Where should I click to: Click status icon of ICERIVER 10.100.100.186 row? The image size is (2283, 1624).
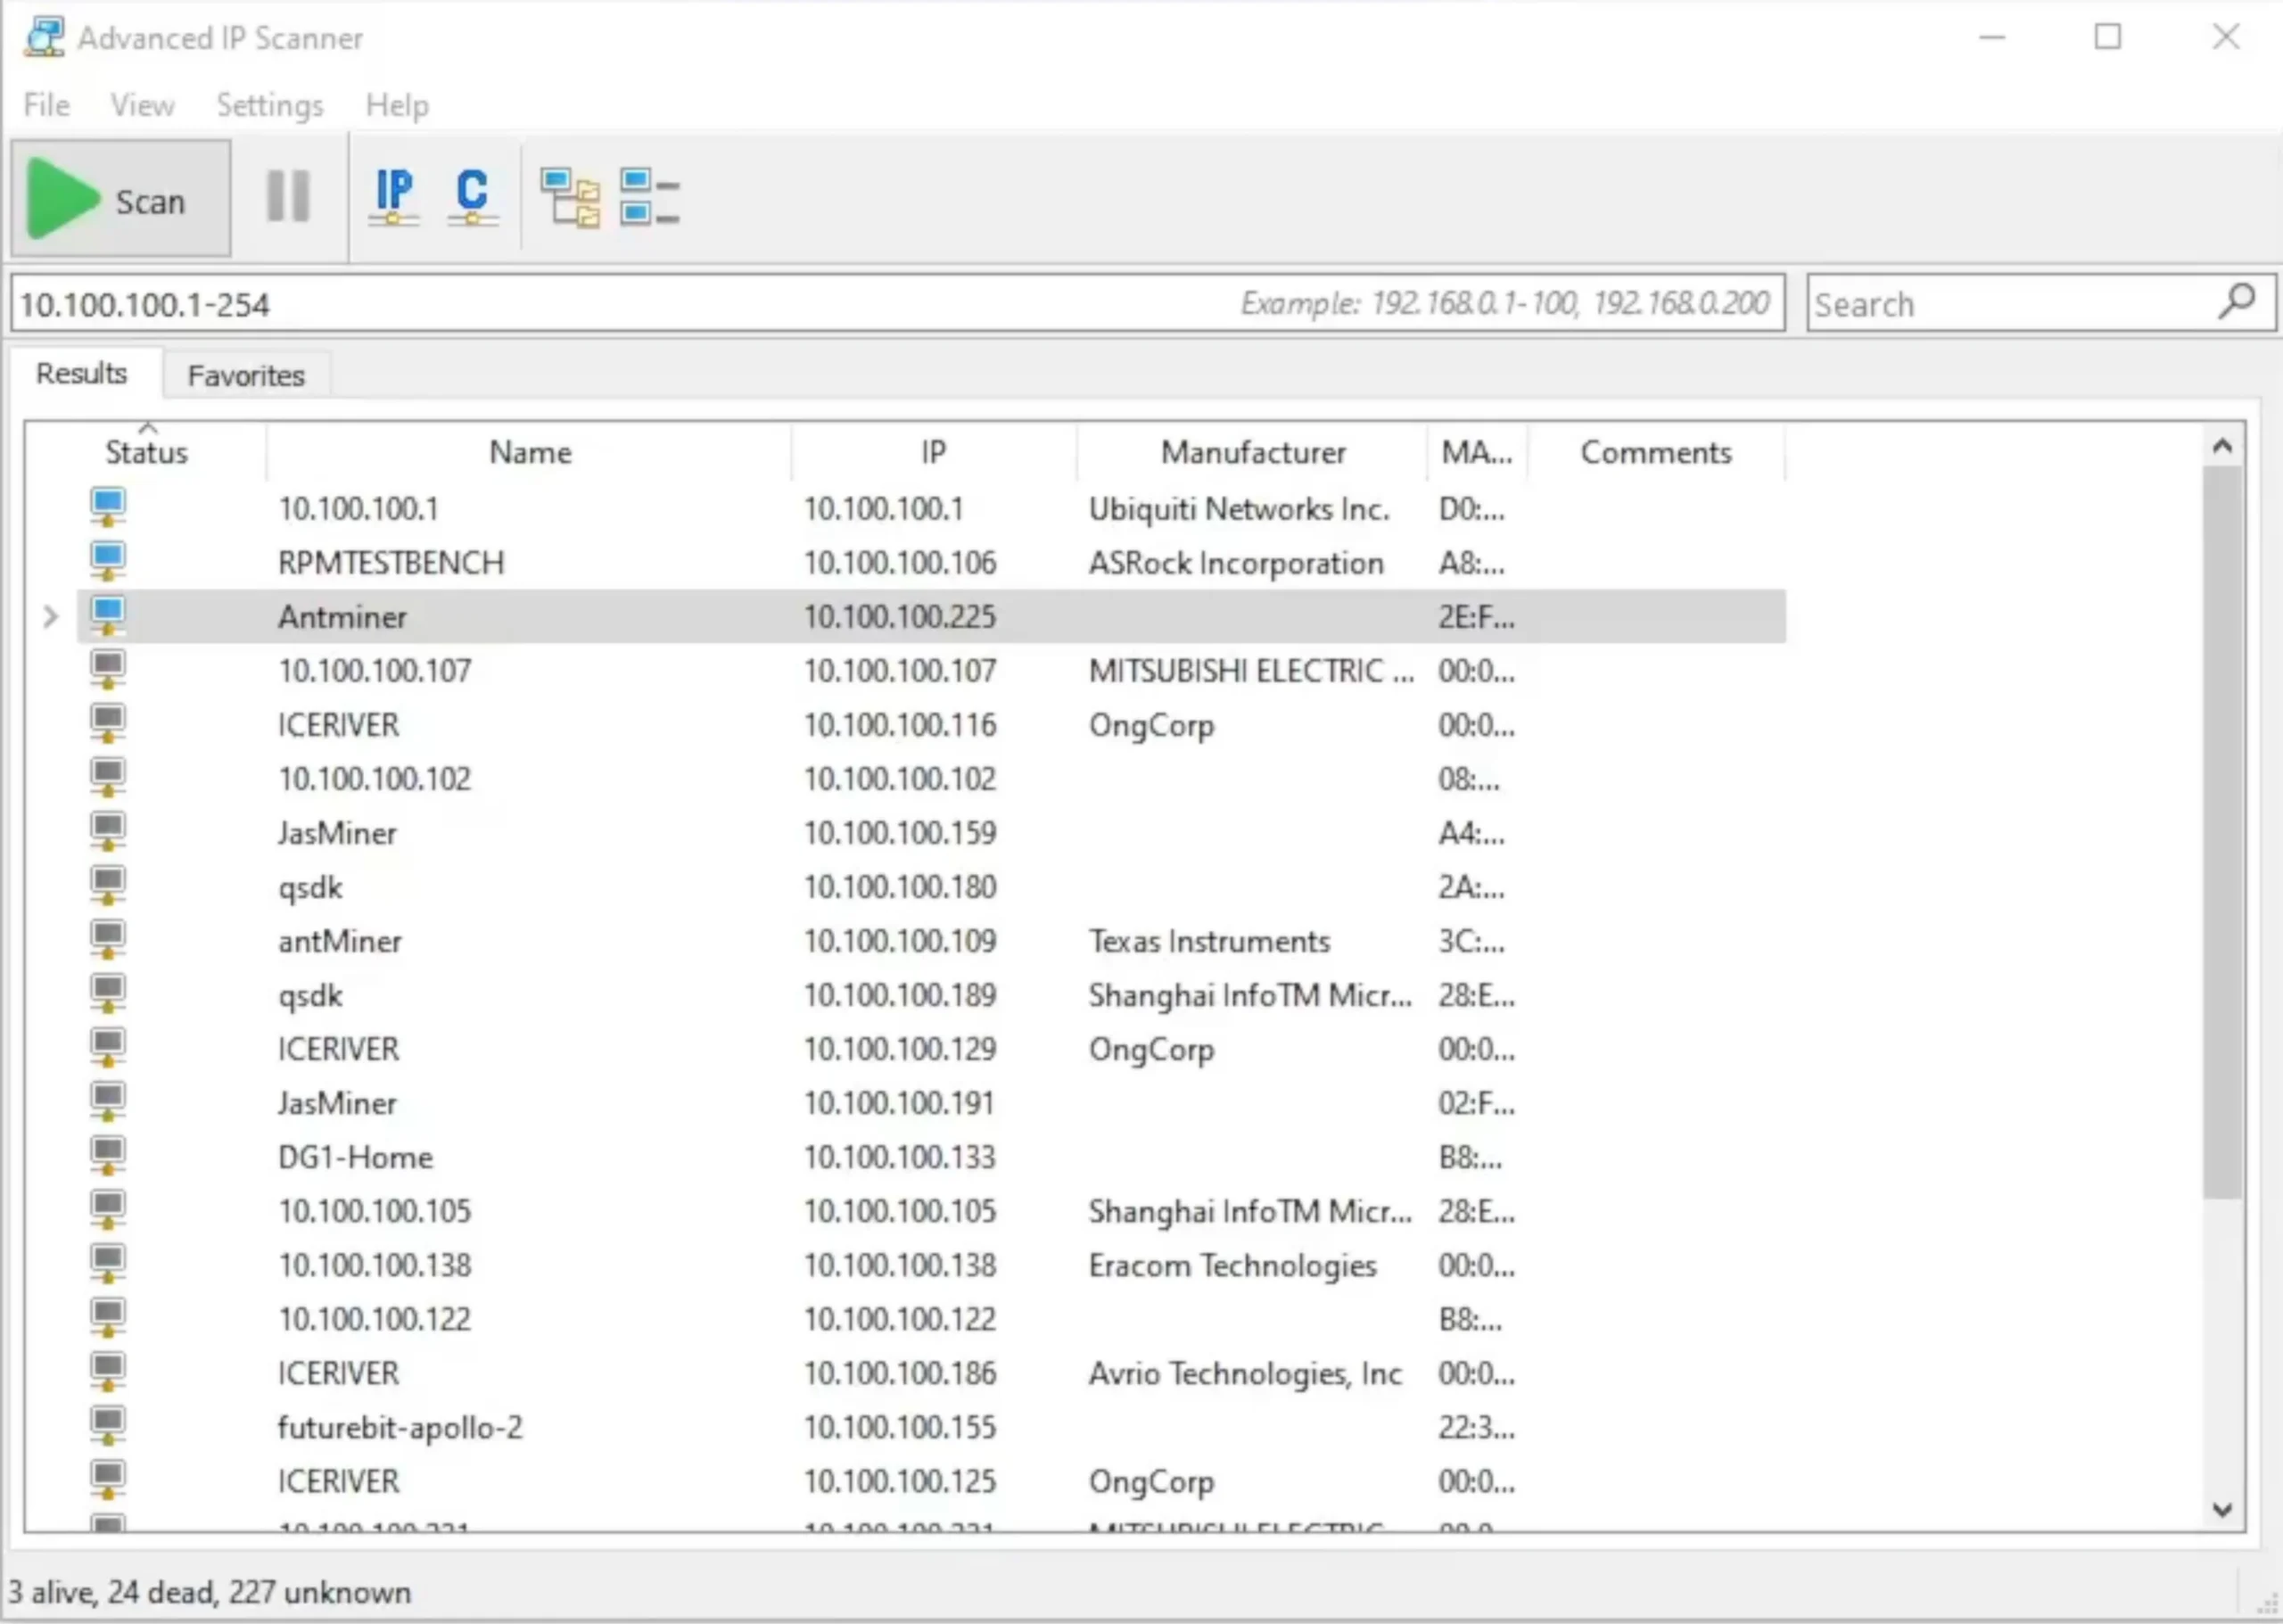(x=108, y=1371)
